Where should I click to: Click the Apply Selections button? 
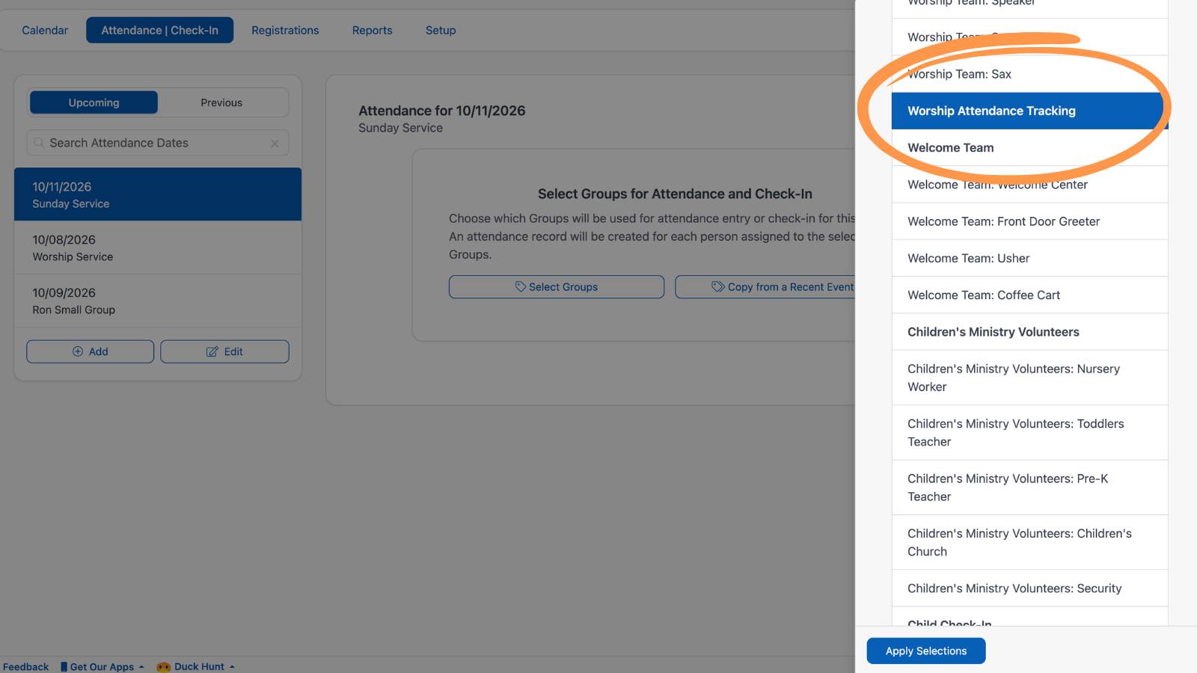tap(926, 651)
